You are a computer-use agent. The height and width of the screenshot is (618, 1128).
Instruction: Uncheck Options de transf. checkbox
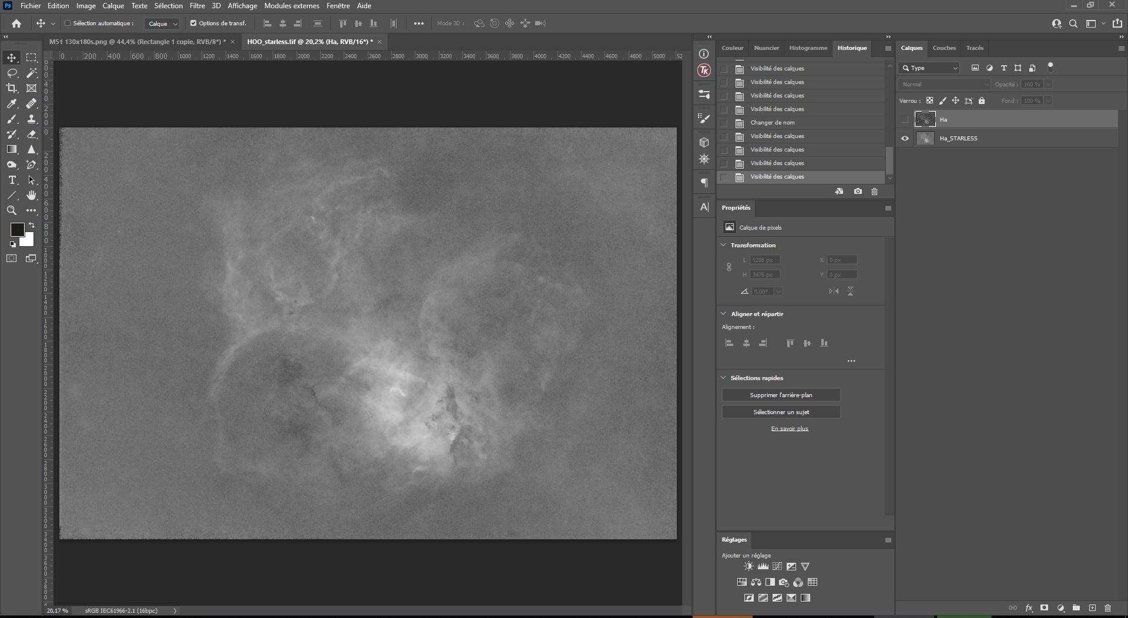(x=193, y=23)
